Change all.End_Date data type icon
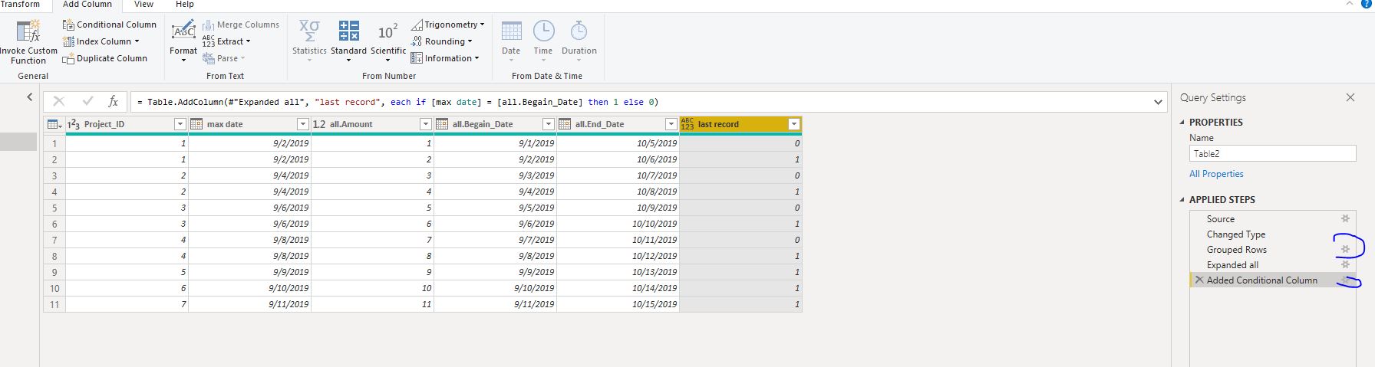1375x367 pixels. [565, 124]
